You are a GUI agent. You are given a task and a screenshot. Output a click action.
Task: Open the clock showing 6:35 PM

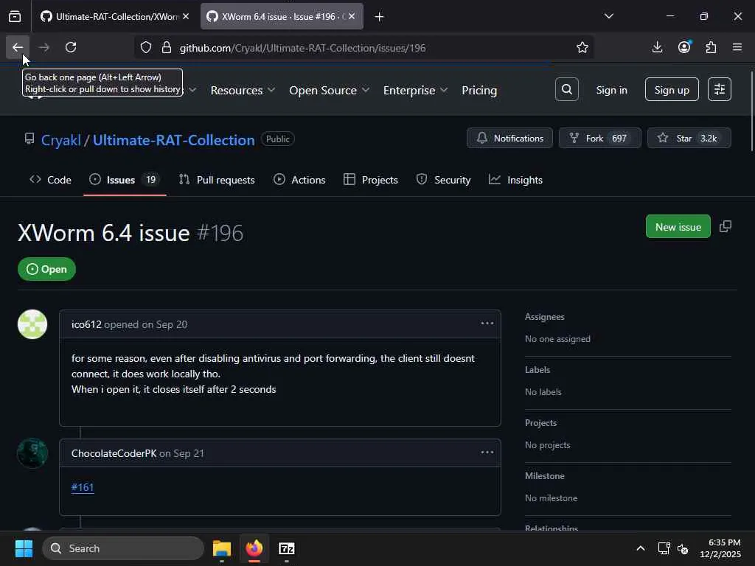(720, 548)
